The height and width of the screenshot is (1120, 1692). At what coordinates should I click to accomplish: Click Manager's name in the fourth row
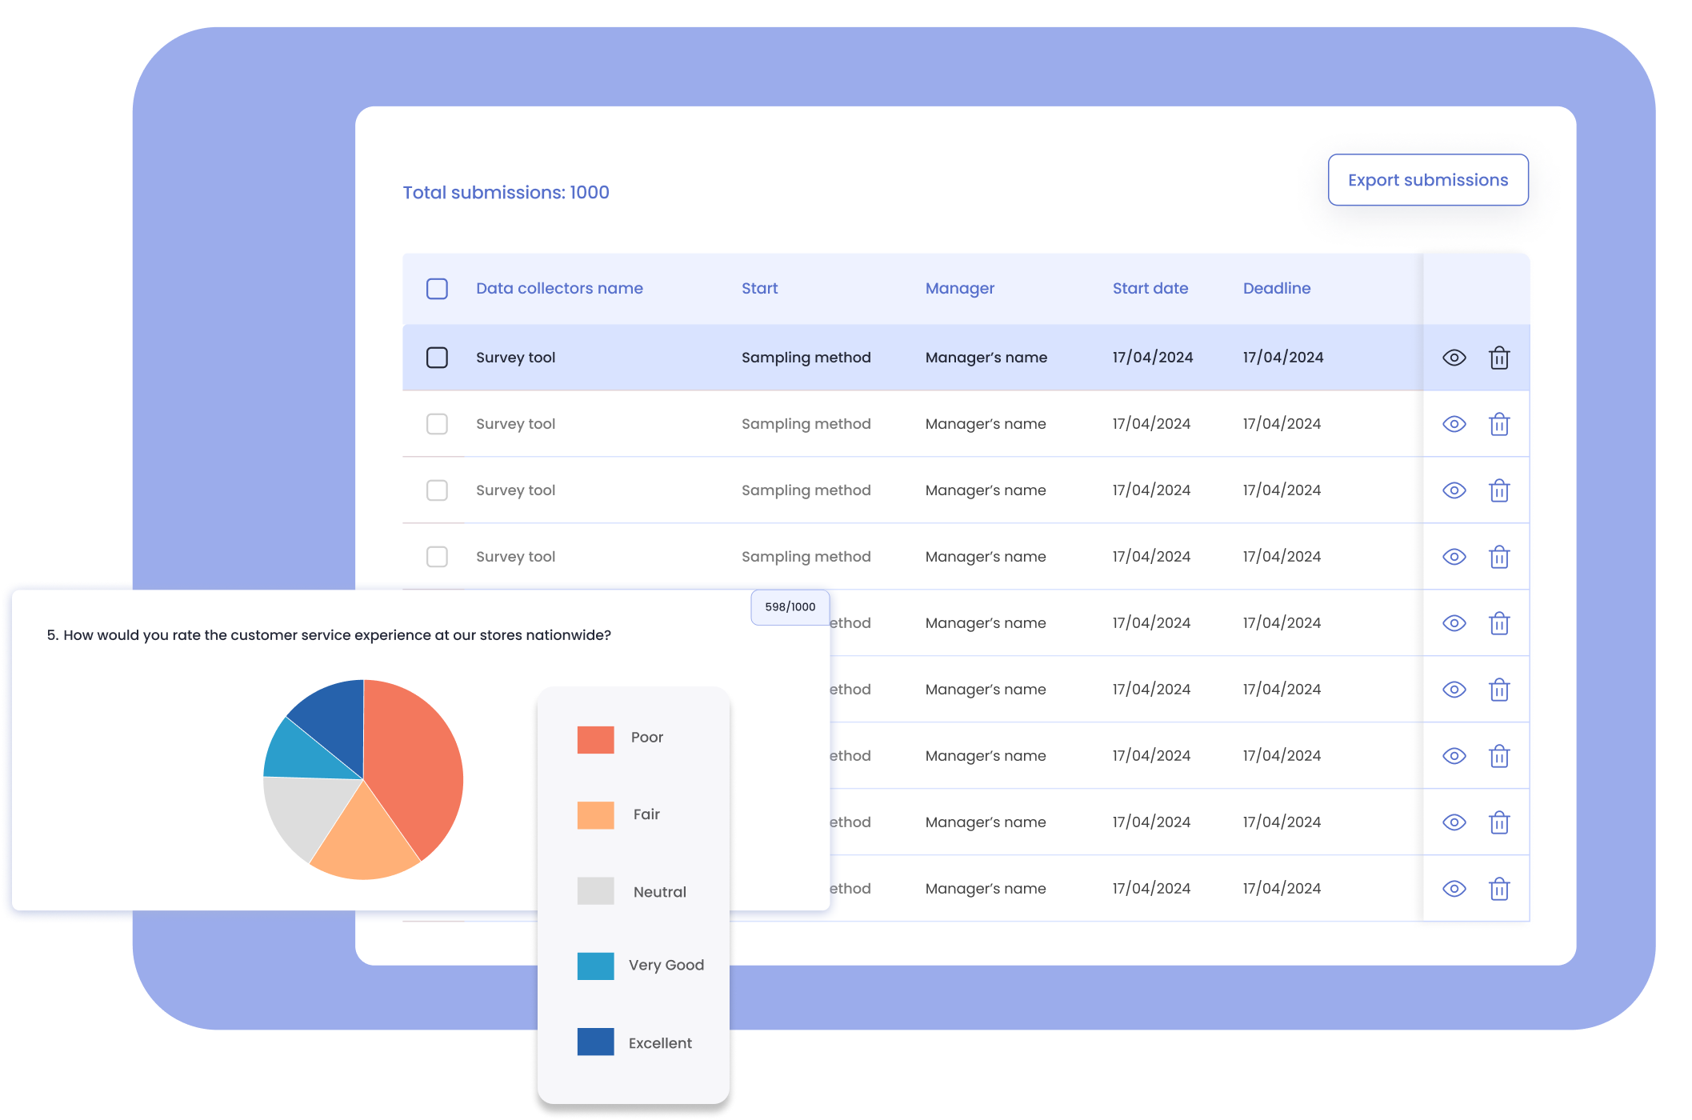coord(986,557)
